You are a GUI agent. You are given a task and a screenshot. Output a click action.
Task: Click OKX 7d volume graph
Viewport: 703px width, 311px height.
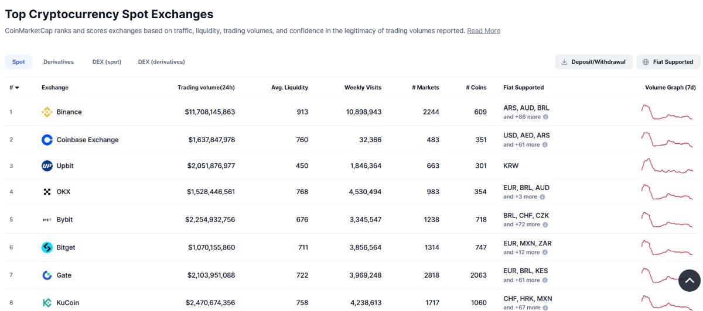coord(667,192)
